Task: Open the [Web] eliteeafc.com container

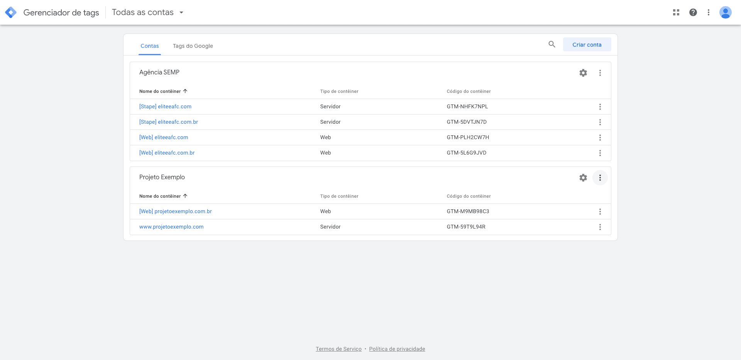Action: (x=164, y=137)
